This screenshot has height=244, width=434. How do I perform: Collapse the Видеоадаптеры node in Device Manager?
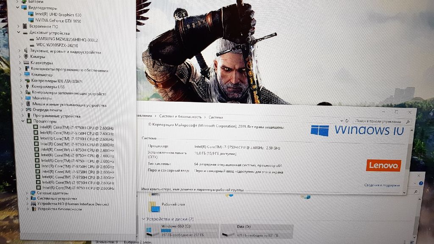point(18,7)
